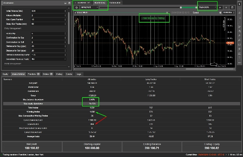The width and height of the screenshot is (243, 157).
Task: Click the Average trade row label
Action: click(x=33, y=136)
